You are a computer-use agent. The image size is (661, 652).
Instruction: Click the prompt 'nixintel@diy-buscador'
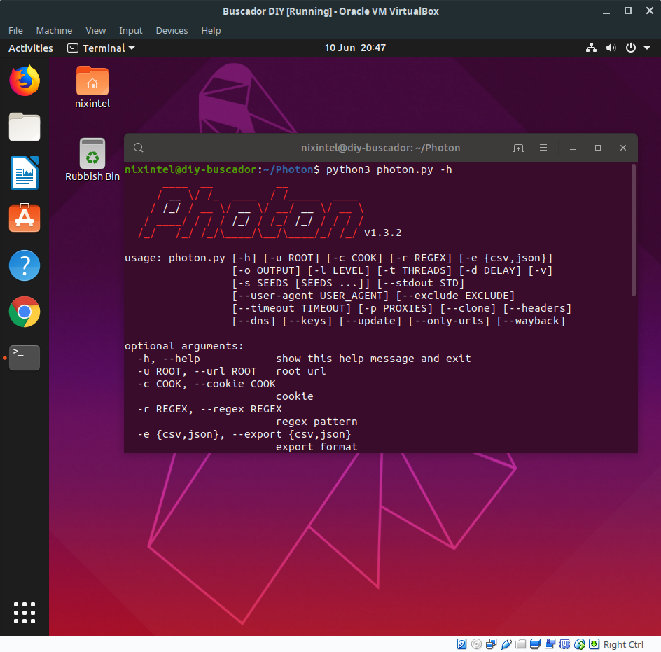pyautogui.click(x=190, y=169)
